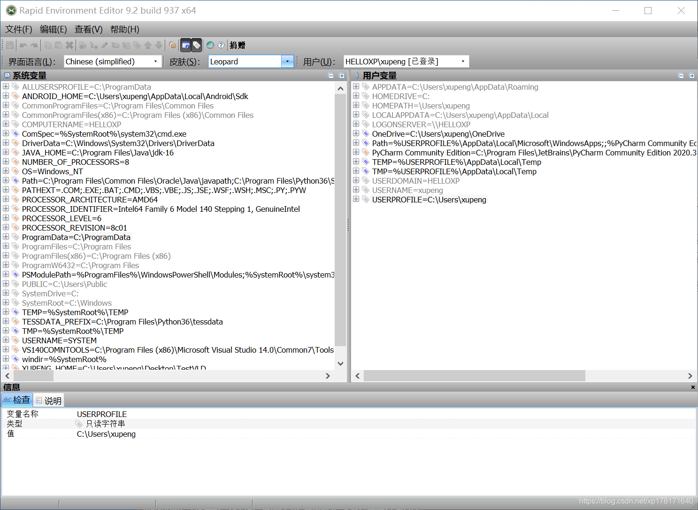Image resolution: width=698 pixels, height=510 pixels.
Task: Click the Add Value tree-plus icon
Action: [94, 45]
